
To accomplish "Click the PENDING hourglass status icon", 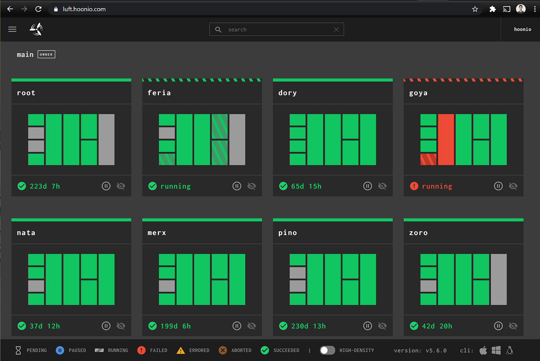I will (x=18, y=350).
